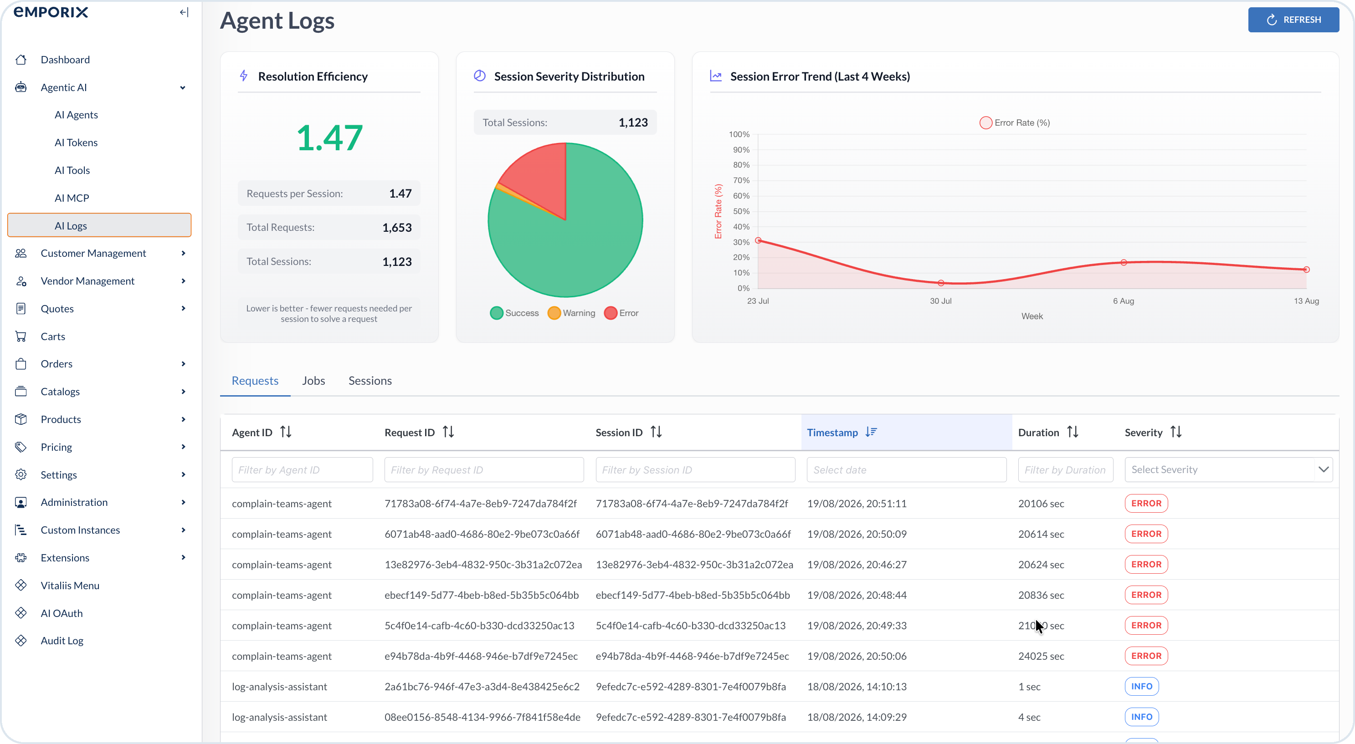Toggle Warning legend in severity pie chart

[x=572, y=313]
